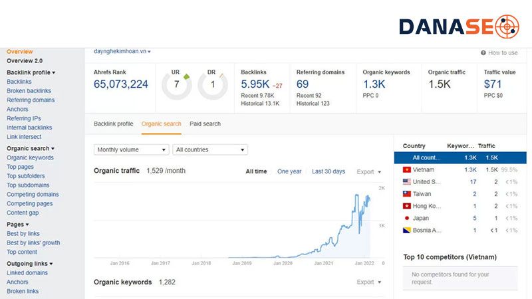Open Overview 2.0 in the sidebar
The image size is (532, 299).
point(25,60)
